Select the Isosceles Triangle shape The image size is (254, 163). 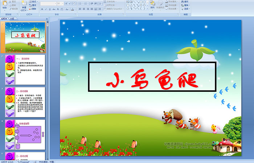131,5
